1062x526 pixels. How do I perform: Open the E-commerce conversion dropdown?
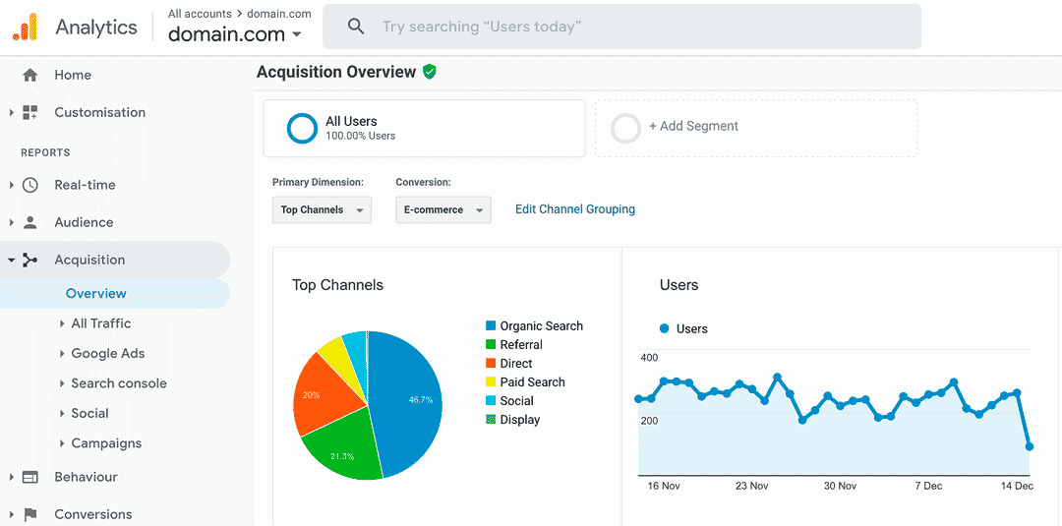443,209
